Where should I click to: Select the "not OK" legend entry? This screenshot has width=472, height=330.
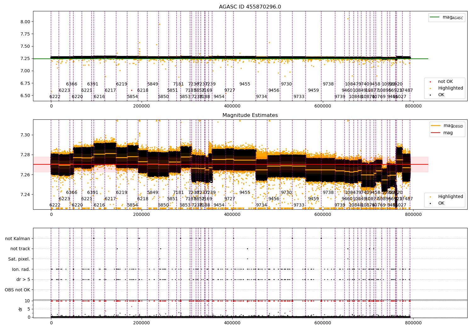[x=445, y=82]
